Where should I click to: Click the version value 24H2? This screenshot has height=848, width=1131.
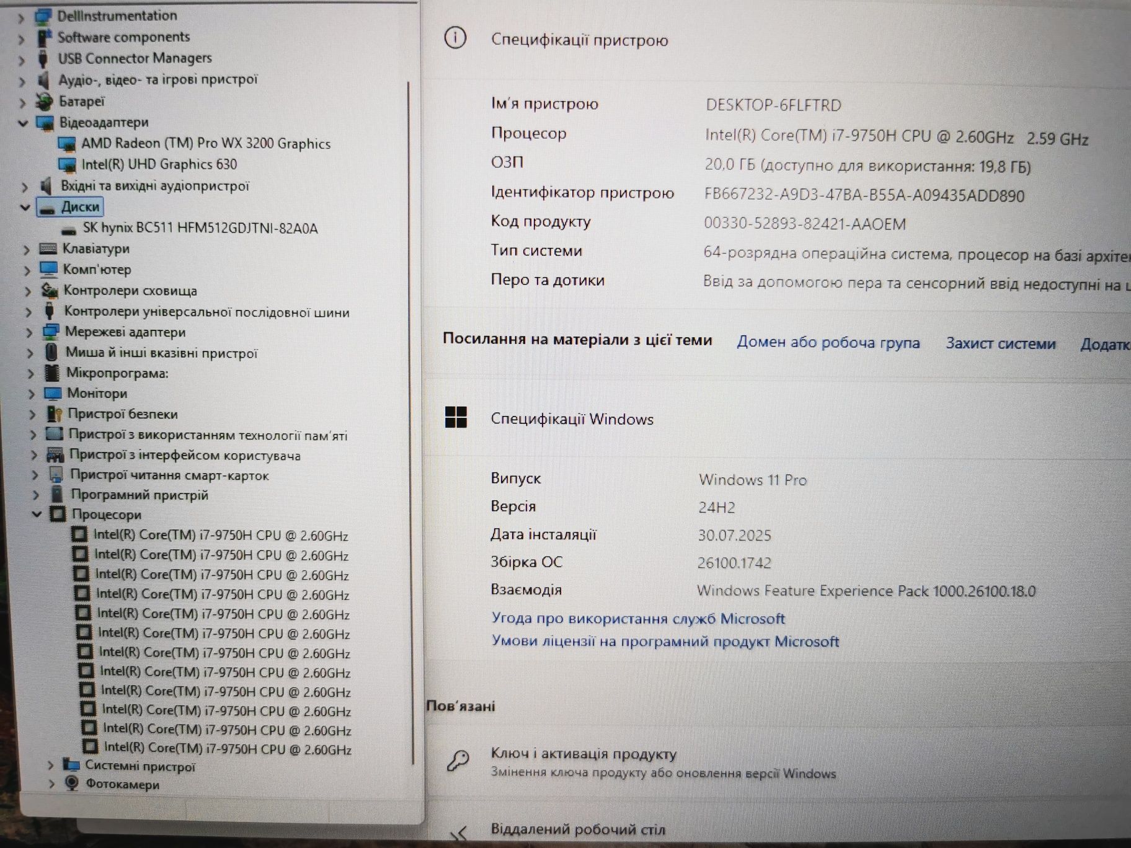point(717,508)
